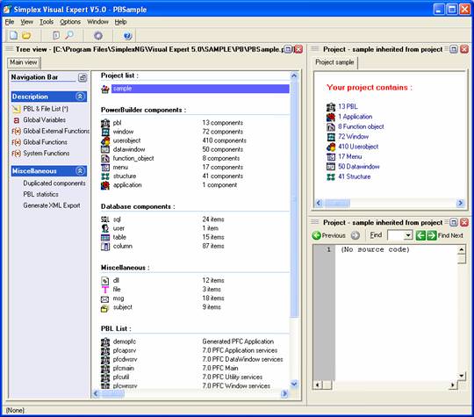The image size is (474, 417).
Task: Select Global External Functions in navigation bar
Action: pos(56,131)
